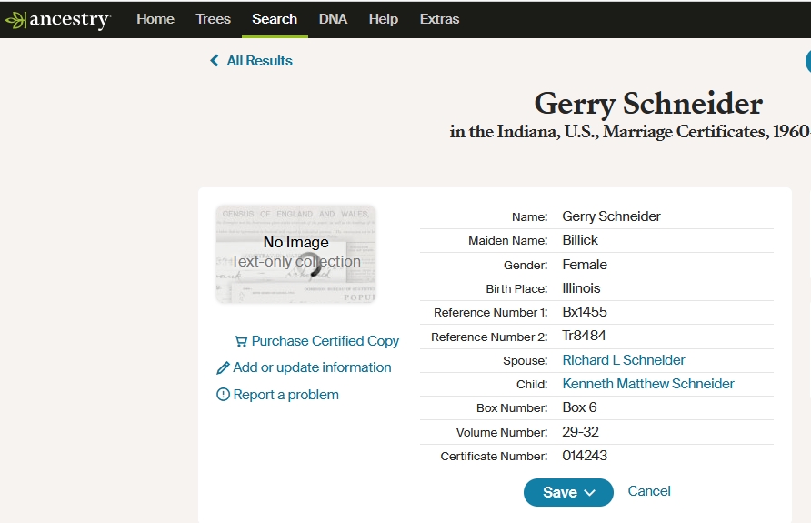Click the Purchase Certified Copy text link
The height and width of the screenshot is (523, 811).
click(x=325, y=341)
